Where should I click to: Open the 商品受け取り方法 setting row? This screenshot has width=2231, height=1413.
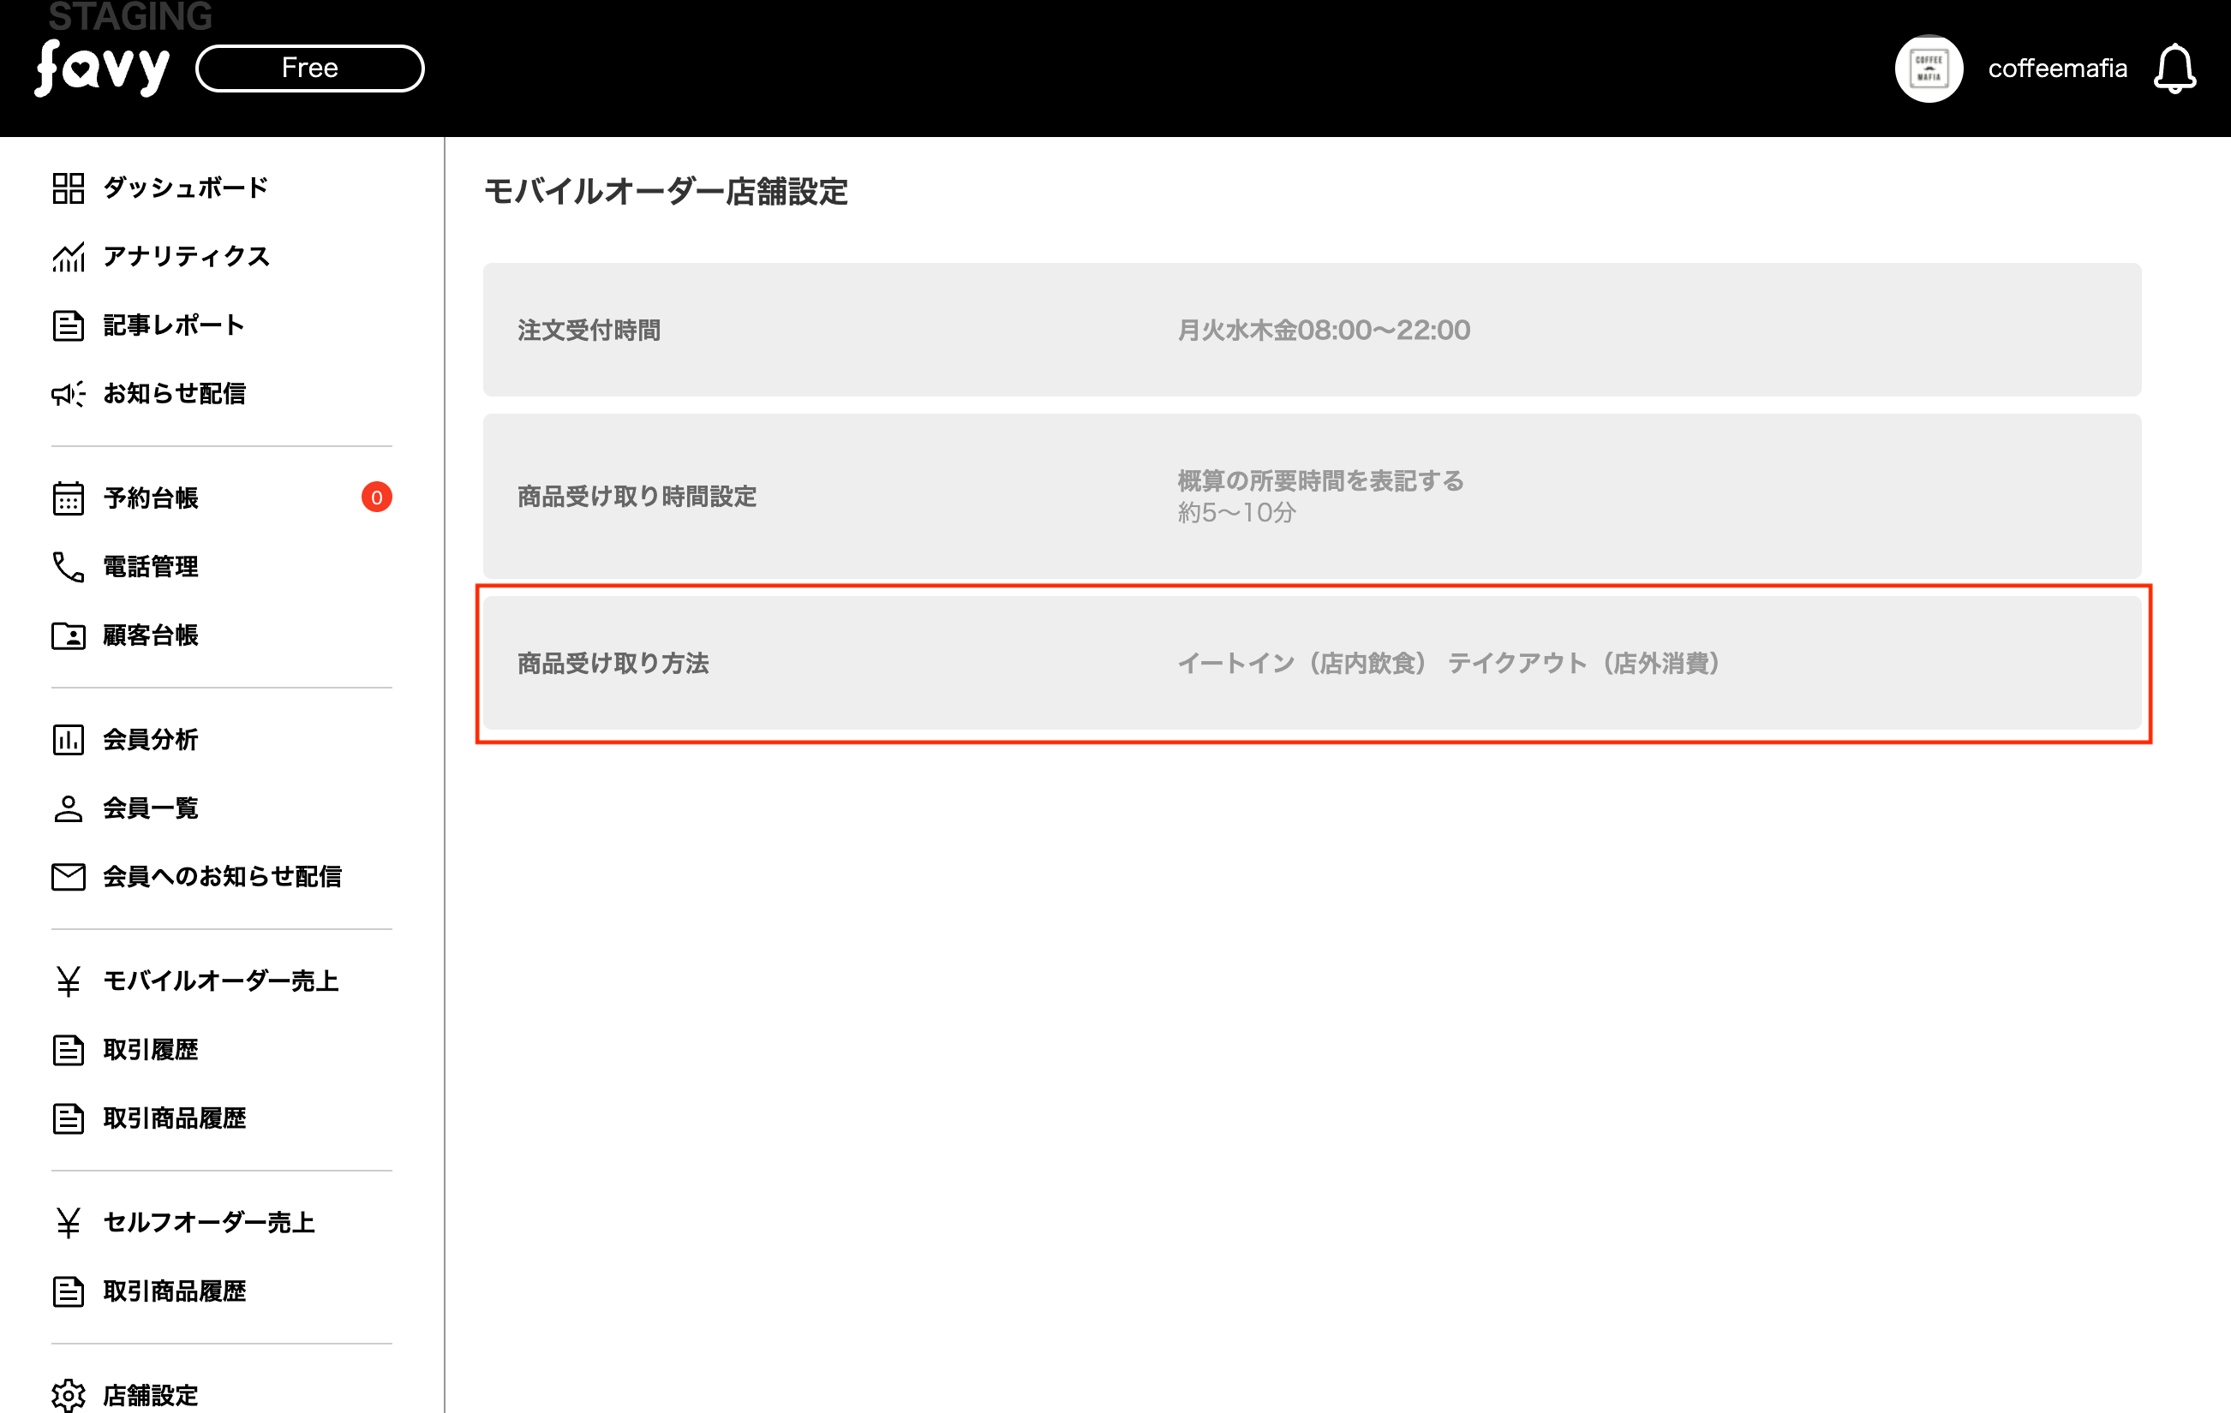tap(1311, 663)
